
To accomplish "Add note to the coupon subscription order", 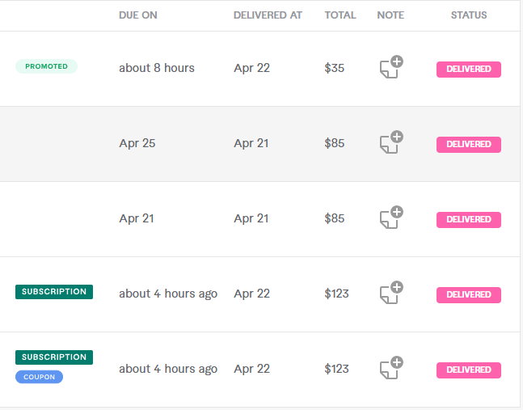I will tap(391, 368).
